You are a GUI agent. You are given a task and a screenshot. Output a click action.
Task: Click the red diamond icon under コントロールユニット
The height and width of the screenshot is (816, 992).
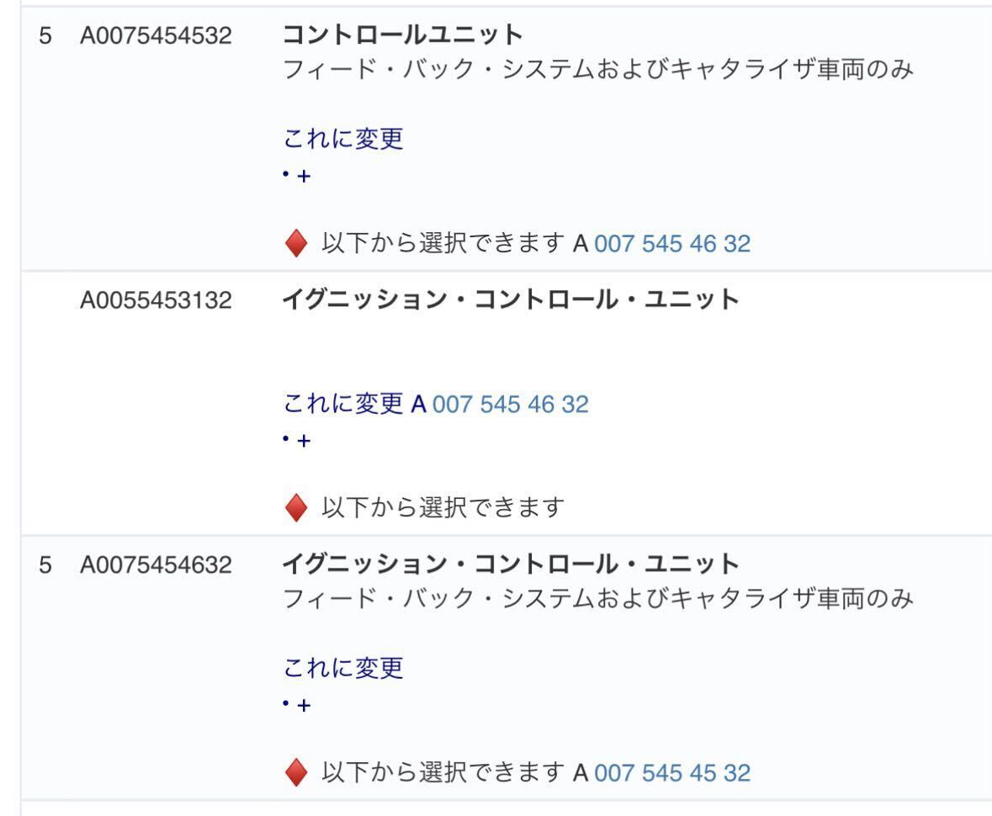pyautogui.click(x=297, y=245)
